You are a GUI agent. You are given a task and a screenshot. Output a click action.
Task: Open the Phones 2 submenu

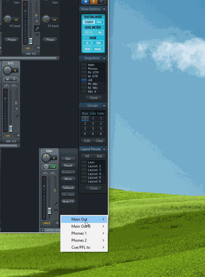click(x=84, y=240)
